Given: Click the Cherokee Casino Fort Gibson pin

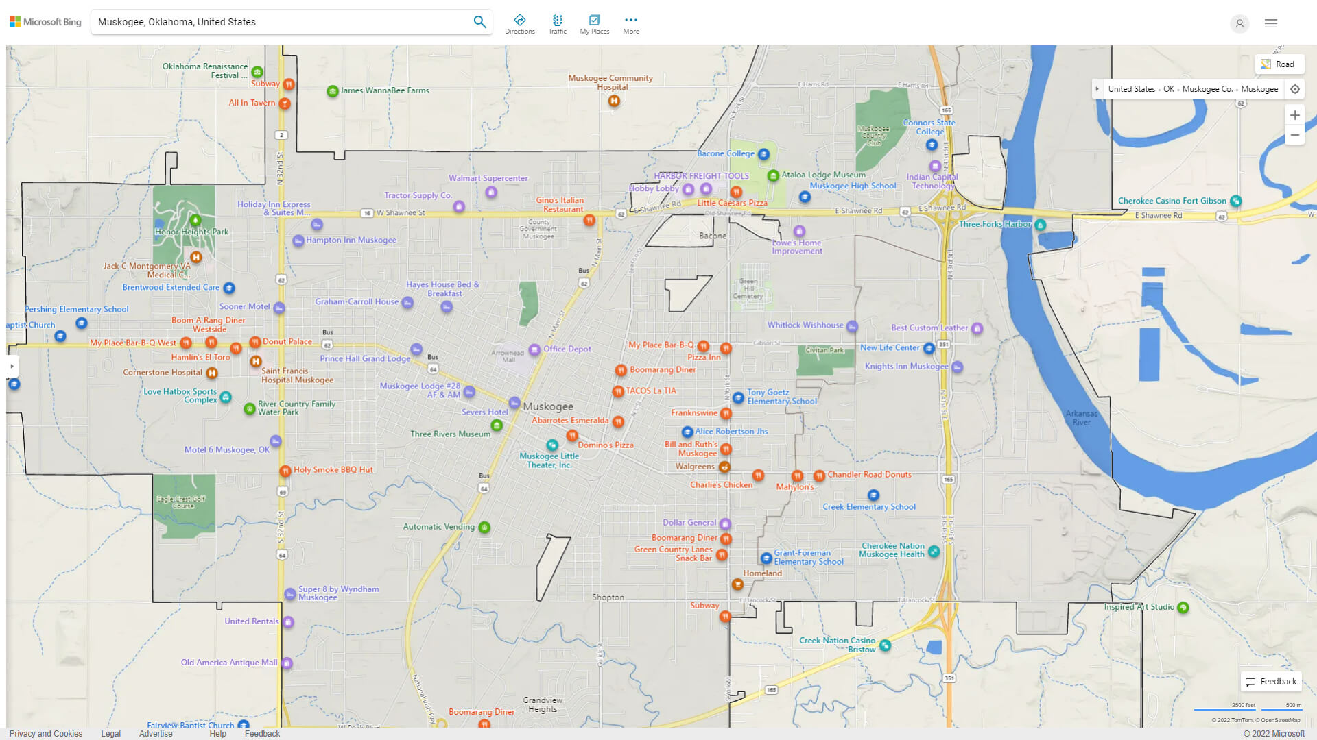Looking at the screenshot, I should point(1235,201).
